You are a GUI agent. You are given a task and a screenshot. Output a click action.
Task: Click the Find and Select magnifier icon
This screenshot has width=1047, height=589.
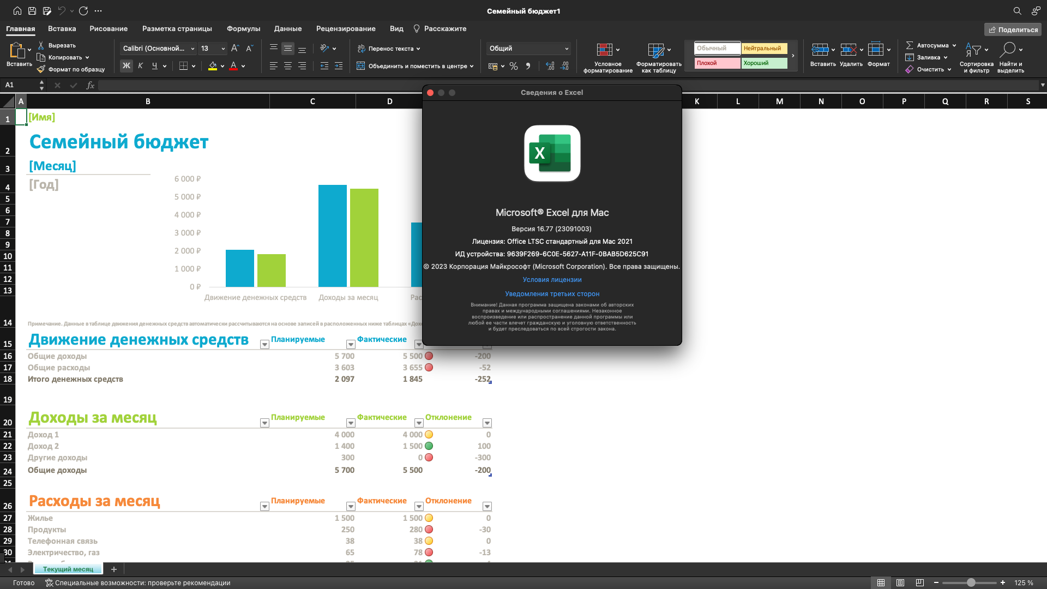click(x=1007, y=50)
